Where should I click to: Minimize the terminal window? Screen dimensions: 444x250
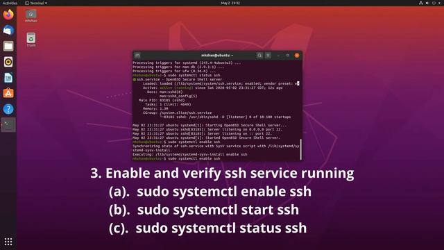tap(279, 56)
